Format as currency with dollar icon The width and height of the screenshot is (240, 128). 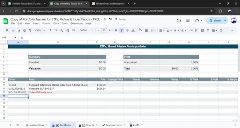point(50,30)
